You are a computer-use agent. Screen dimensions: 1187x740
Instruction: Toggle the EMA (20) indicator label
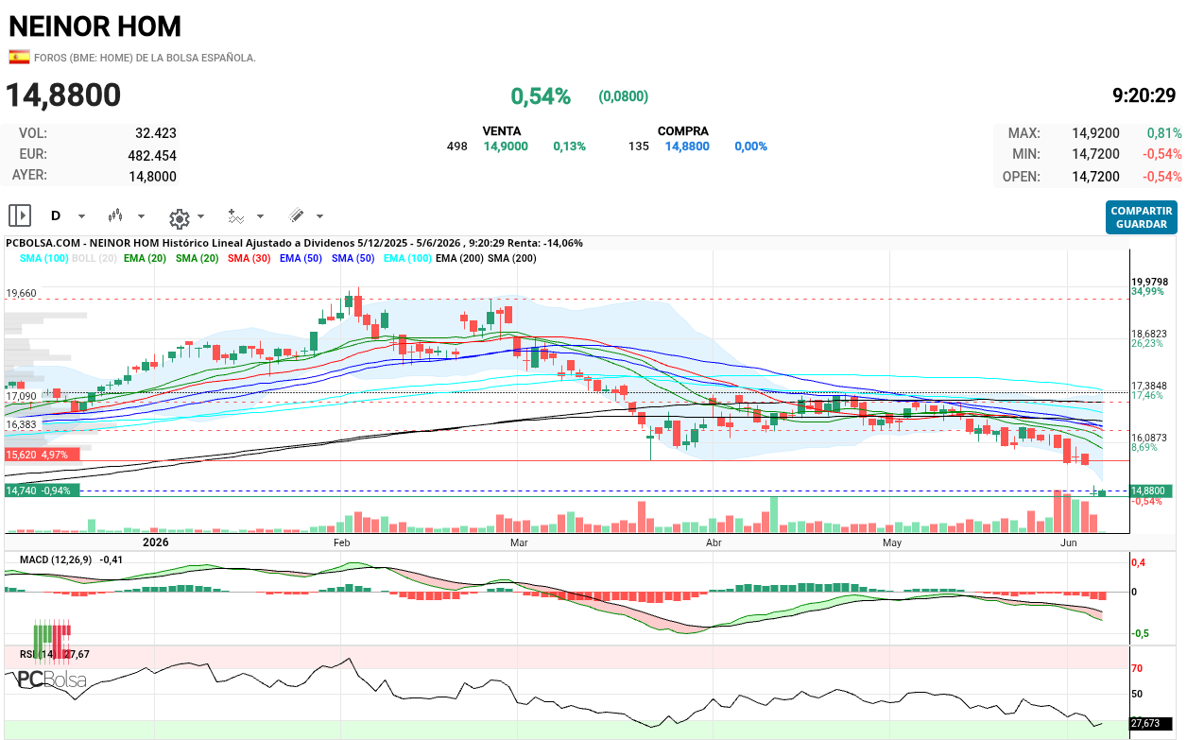(146, 258)
